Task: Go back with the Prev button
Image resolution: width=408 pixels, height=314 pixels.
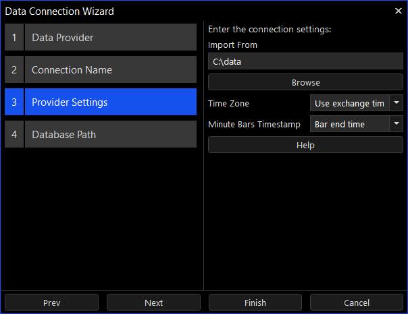Action: [x=52, y=303]
